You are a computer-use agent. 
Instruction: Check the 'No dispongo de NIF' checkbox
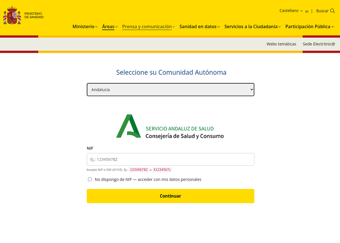pyautogui.click(x=90, y=179)
